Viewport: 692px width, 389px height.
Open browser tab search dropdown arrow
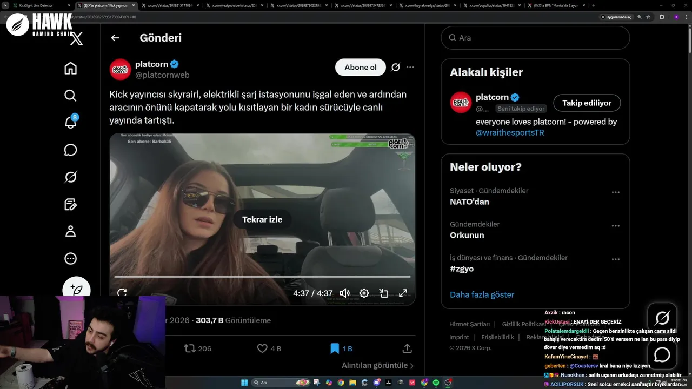(5, 5)
